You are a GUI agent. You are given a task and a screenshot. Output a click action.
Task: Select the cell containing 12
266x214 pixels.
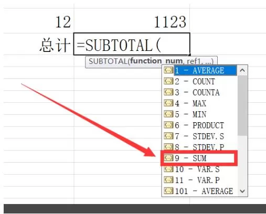tap(39, 20)
